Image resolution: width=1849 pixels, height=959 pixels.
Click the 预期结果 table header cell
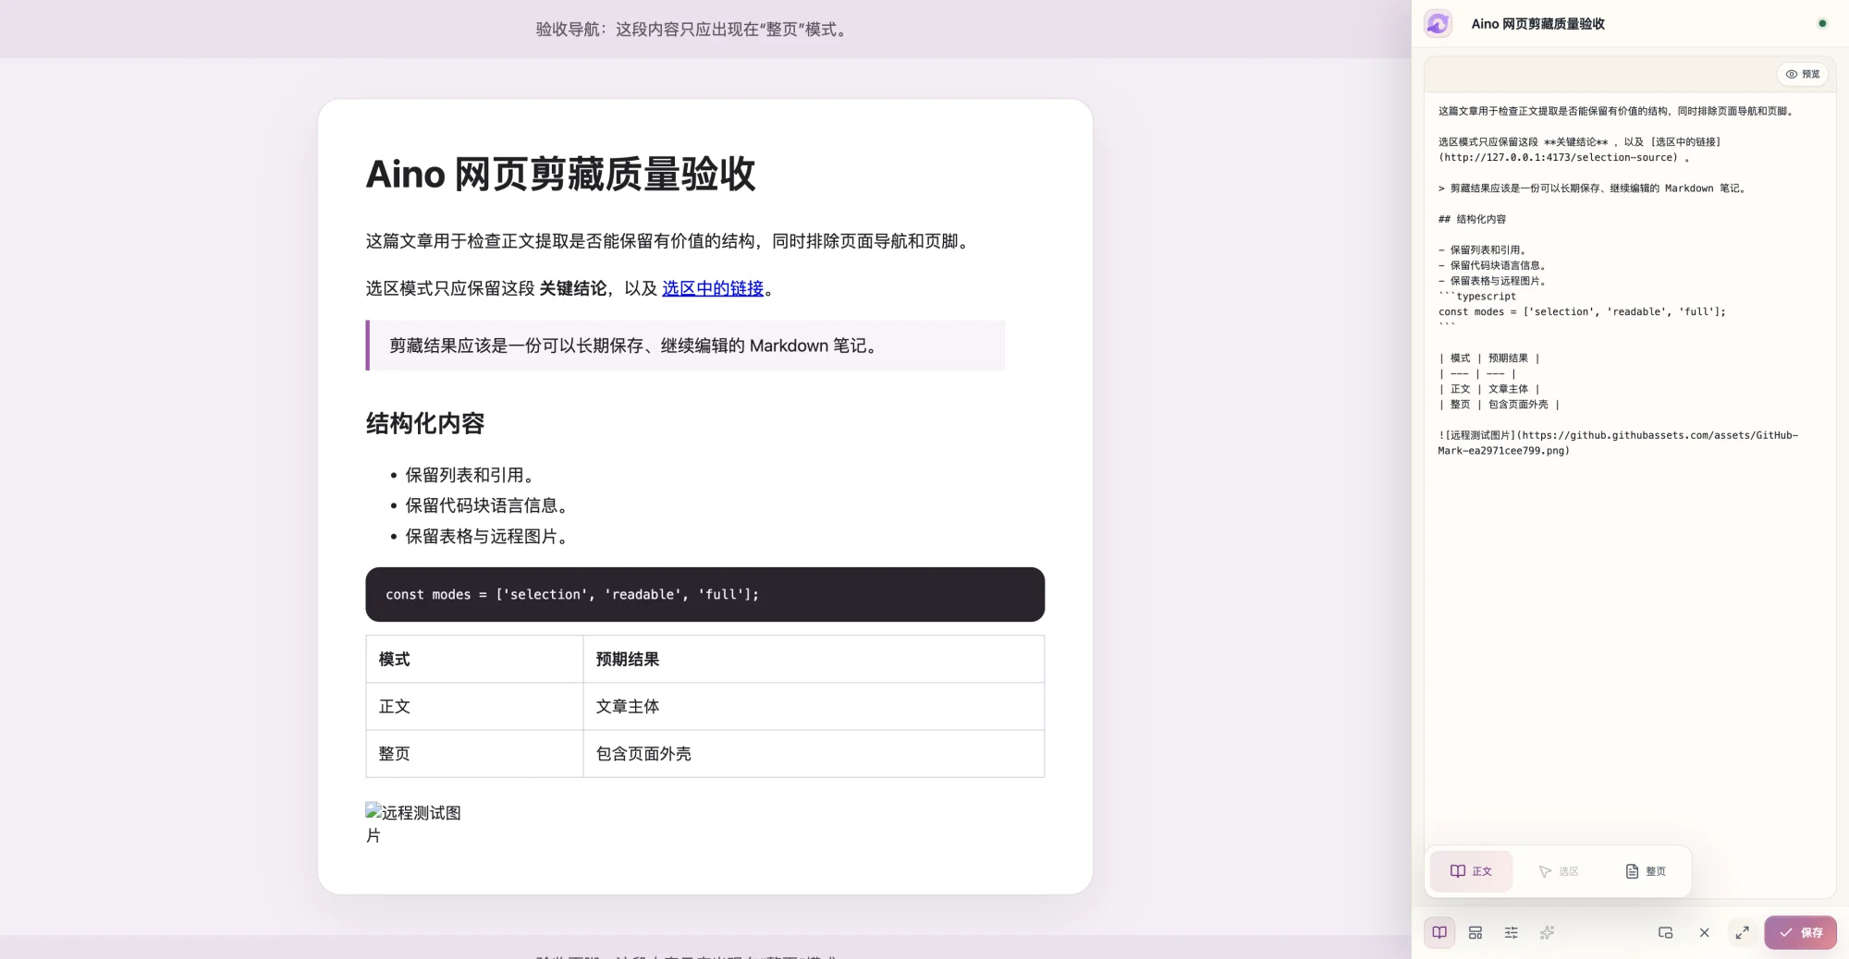814,659
